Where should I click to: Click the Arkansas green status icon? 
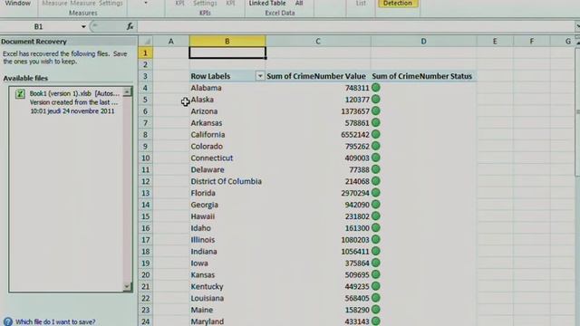click(x=376, y=123)
